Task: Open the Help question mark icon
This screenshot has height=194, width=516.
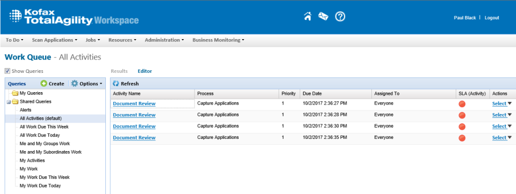Action: (x=340, y=17)
